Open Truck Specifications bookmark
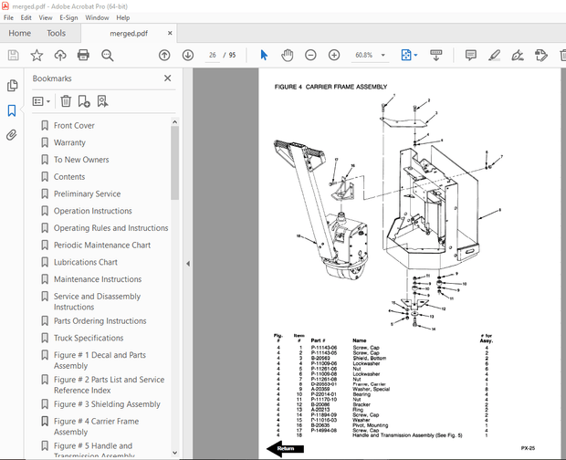 pyautogui.click(x=89, y=338)
